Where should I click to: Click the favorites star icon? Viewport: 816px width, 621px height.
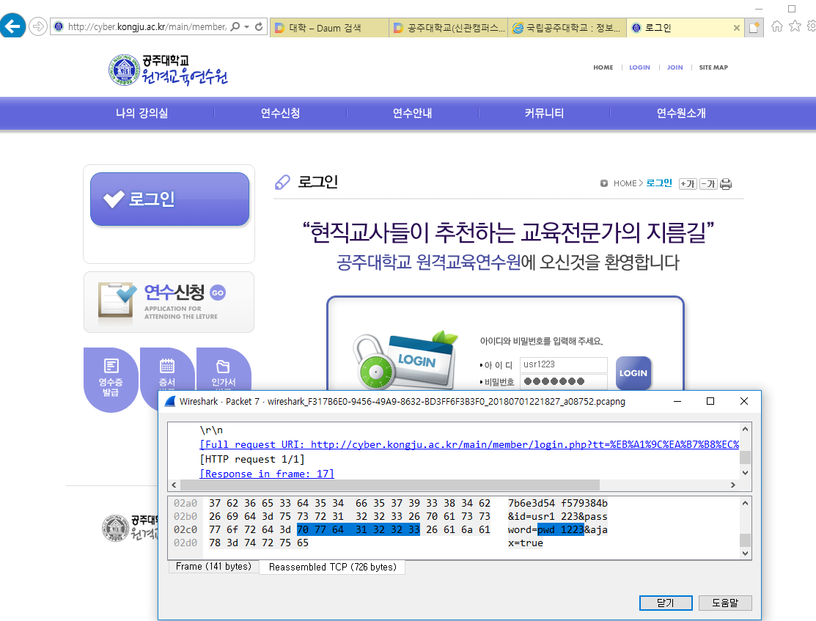point(795,26)
